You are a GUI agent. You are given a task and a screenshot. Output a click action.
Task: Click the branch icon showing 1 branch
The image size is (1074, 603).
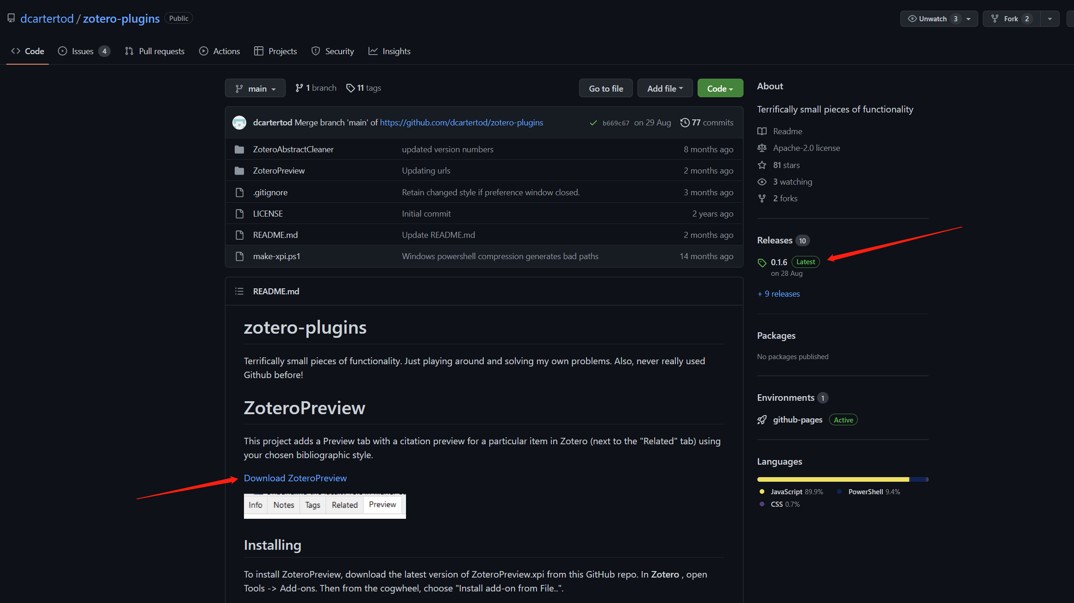[x=299, y=87]
